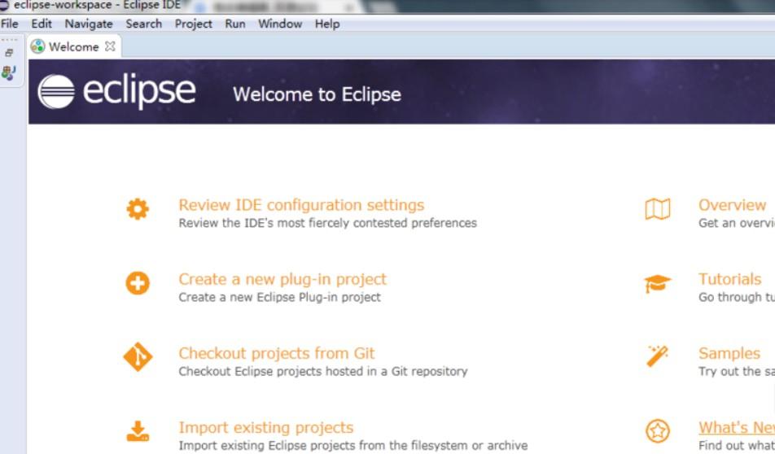Click 'Checkout Eclipse projects hosted in a Git repository' text
Viewport: 775px width, 454px height.
323,372
